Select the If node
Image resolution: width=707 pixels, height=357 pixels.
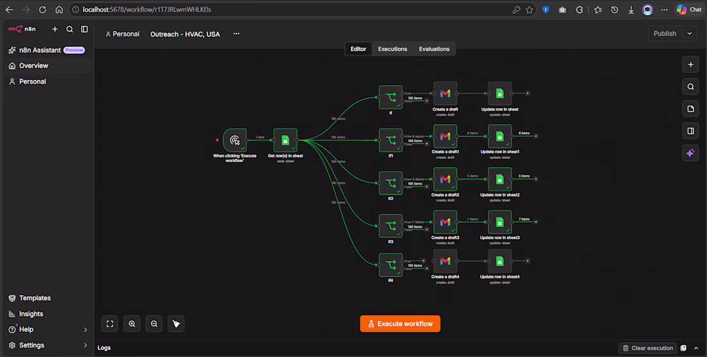tap(391, 97)
